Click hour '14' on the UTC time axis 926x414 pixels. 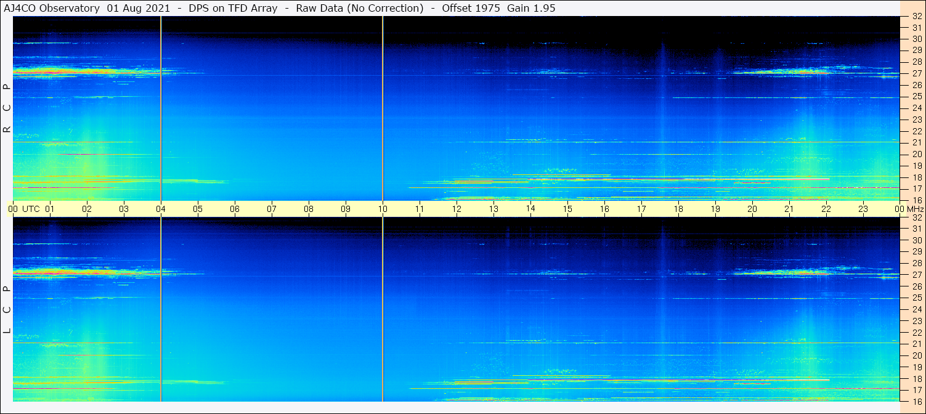tap(530, 209)
